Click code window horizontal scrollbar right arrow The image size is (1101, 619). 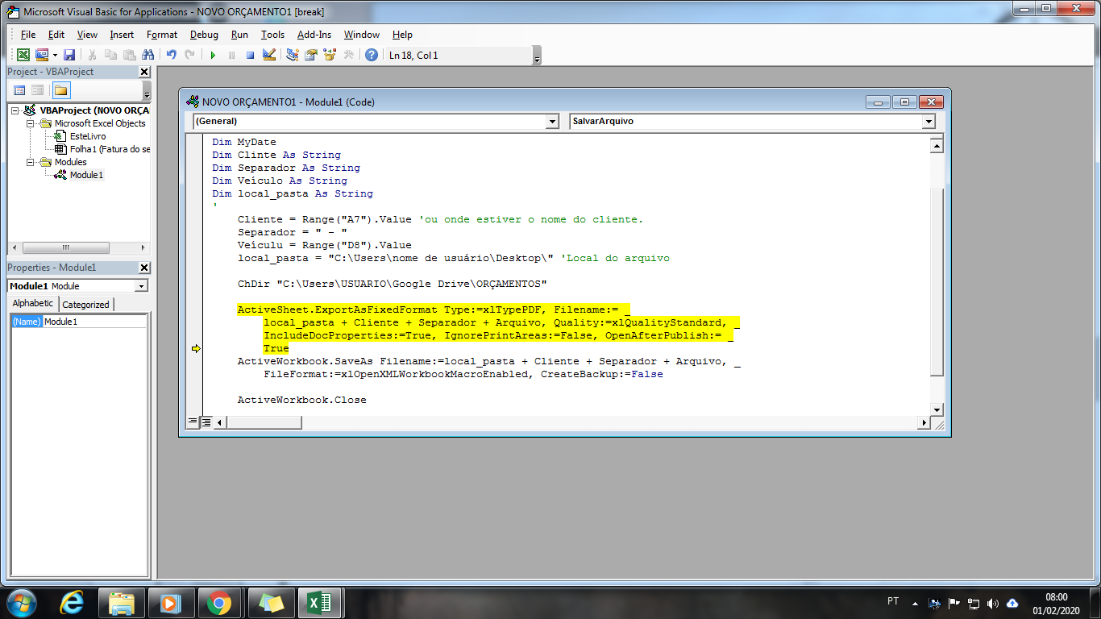pyautogui.click(x=924, y=422)
